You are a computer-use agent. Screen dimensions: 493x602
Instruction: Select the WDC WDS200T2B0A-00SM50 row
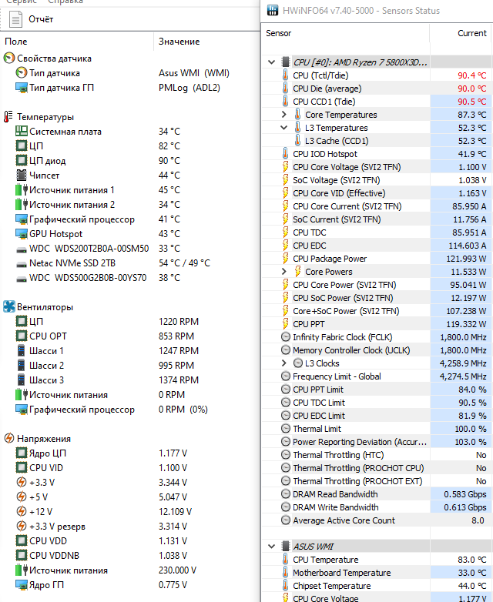[131, 249]
